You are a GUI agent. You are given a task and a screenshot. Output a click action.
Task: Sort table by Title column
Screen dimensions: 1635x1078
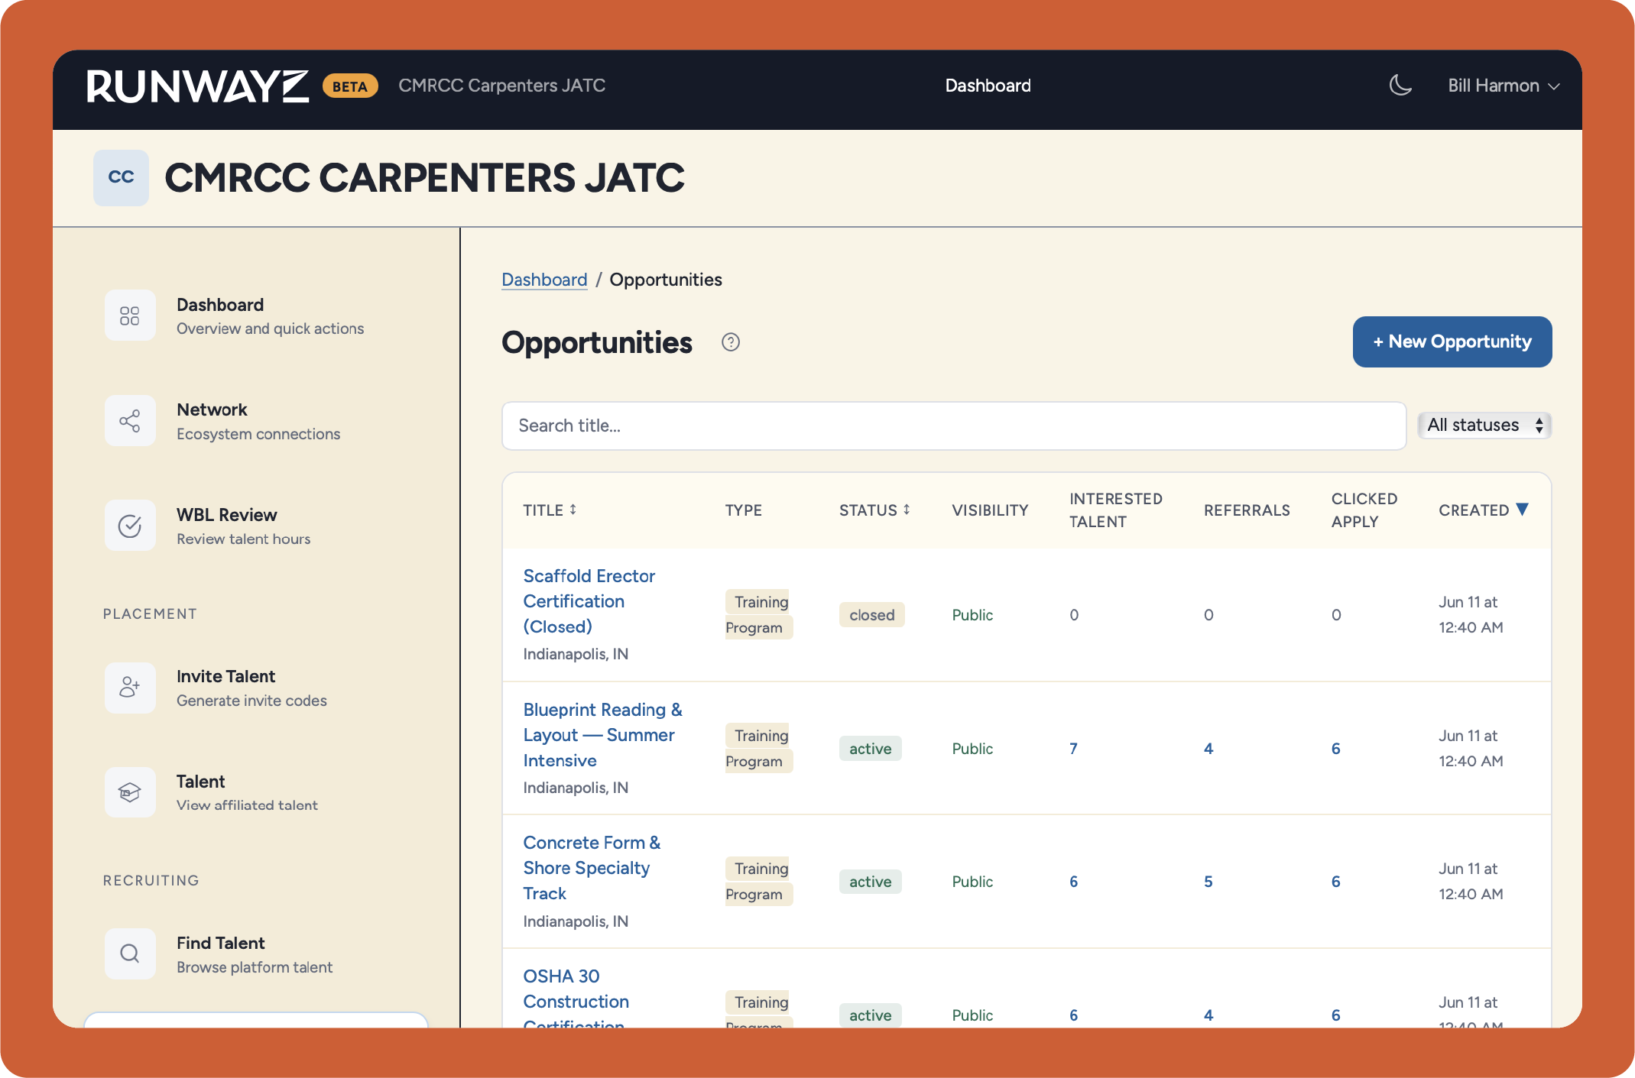click(x=550, y=510)
